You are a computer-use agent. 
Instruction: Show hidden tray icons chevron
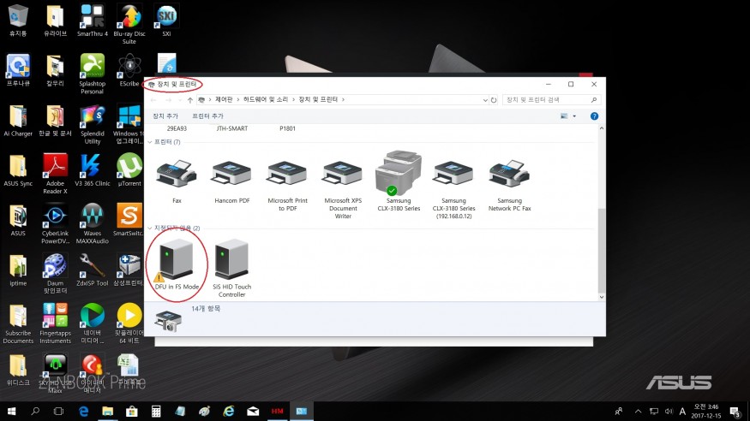coord(638,411)
